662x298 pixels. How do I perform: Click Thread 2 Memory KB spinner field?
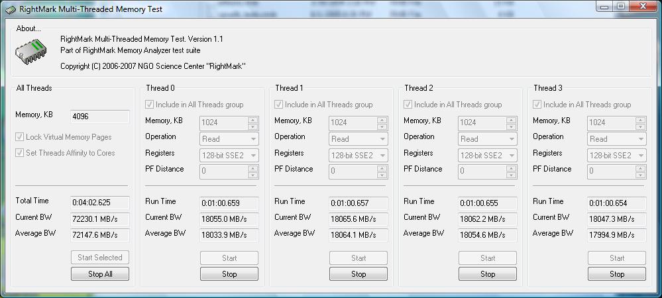pos(487,123)
